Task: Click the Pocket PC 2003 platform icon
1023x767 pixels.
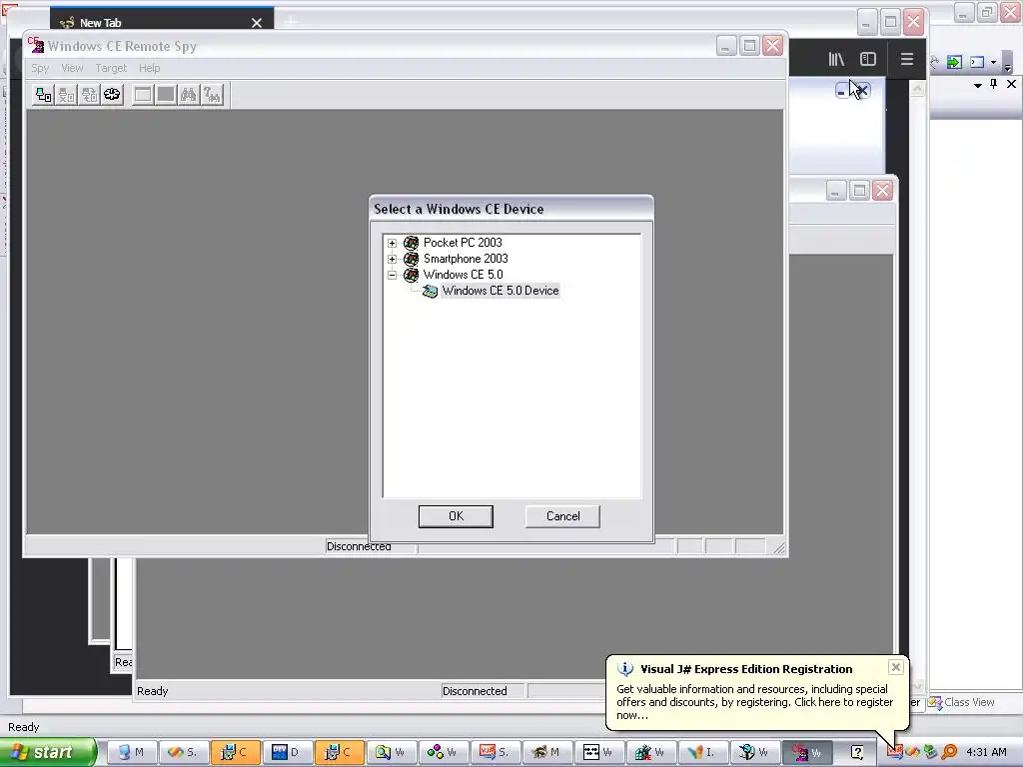Action: tap(411, 243)
